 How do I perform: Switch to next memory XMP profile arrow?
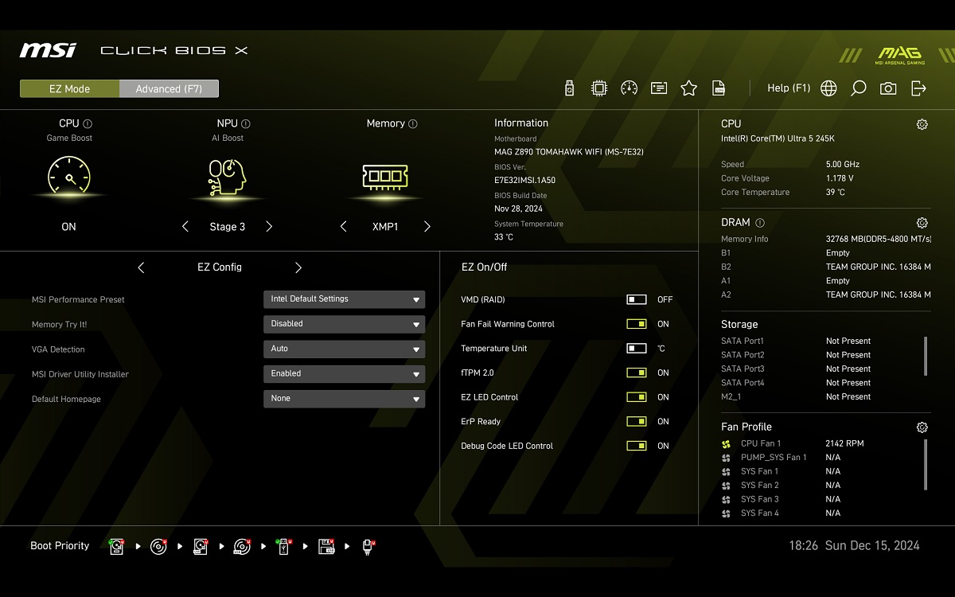[427, 227]
